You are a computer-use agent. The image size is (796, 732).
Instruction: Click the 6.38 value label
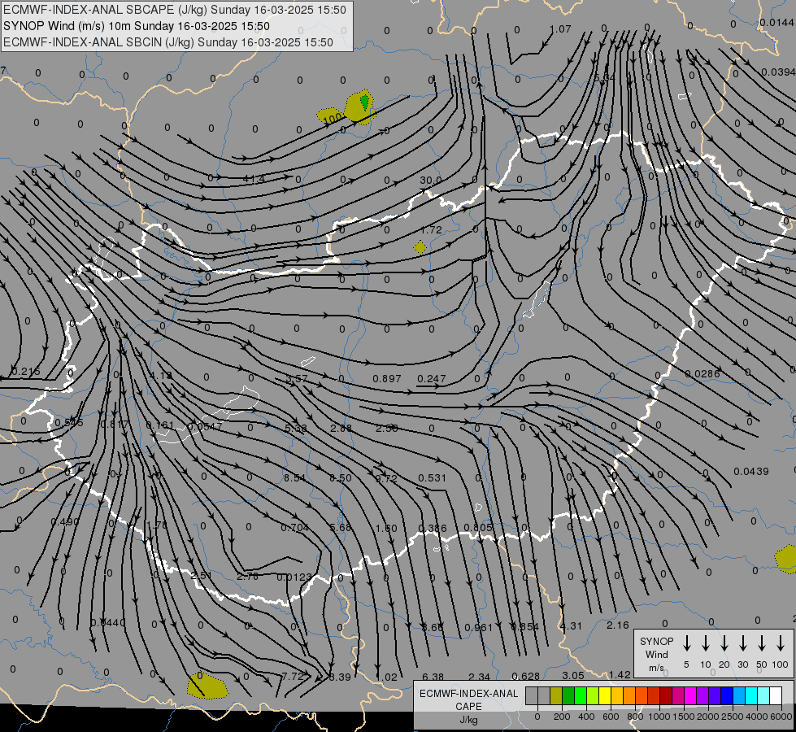coord(433,678)
